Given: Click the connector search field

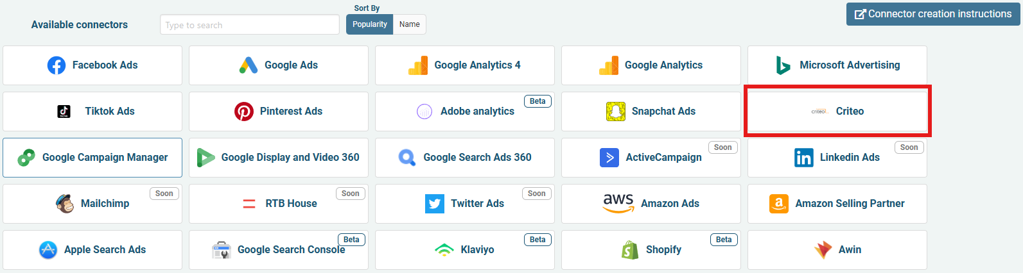Looking at the screenshot, I should click(249, 25).
